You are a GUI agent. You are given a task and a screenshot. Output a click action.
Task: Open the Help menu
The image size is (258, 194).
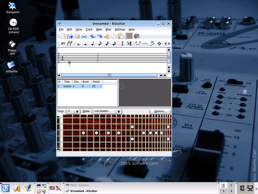(x=132, y=29)
